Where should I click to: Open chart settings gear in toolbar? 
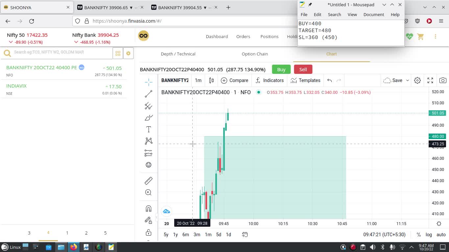pyautogui.click(x=417, y=80)
